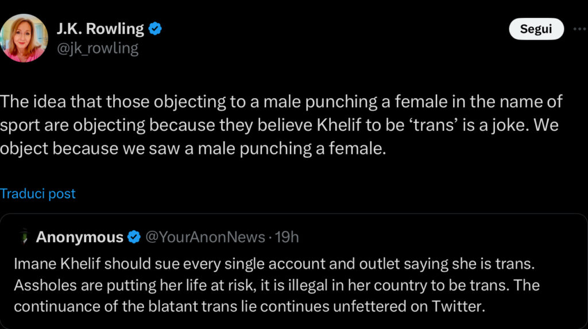Click the @YourAnonNews handle
This screenshot has height=329, width=588.
click(x=206, y=237)
